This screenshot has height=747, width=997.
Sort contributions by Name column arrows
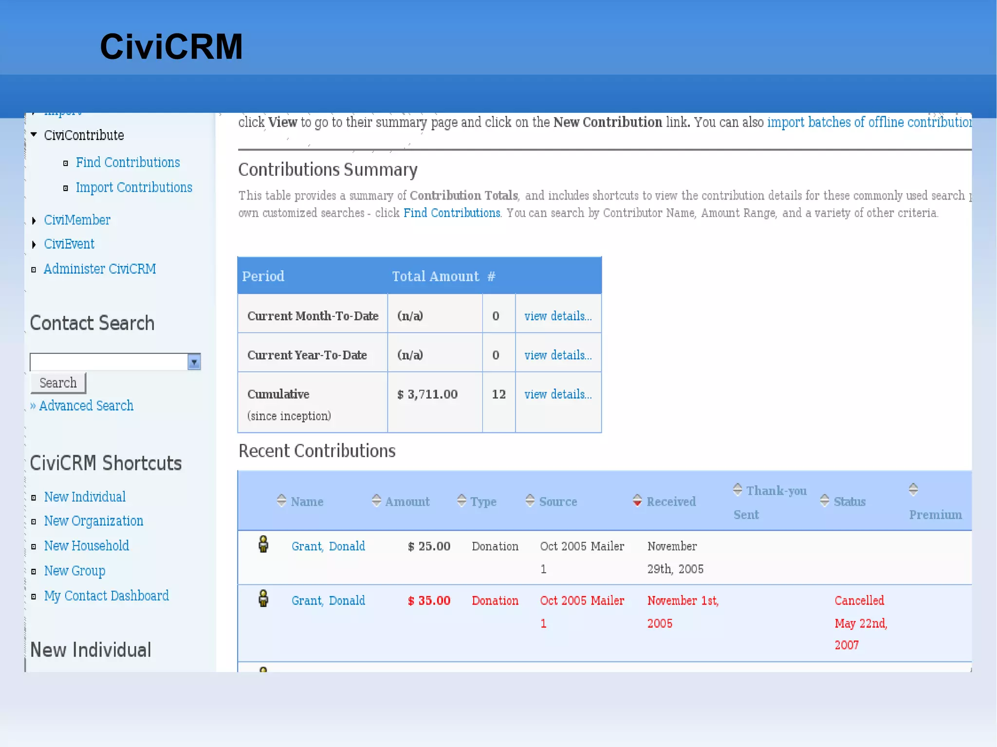pos(281,500)
